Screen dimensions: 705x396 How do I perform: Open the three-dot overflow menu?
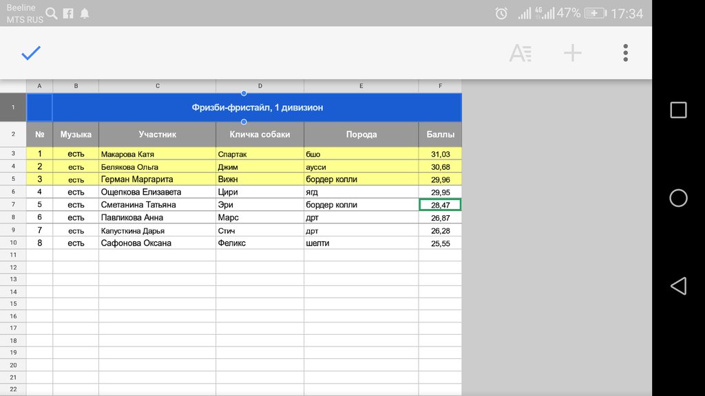(x=625, y=53)
